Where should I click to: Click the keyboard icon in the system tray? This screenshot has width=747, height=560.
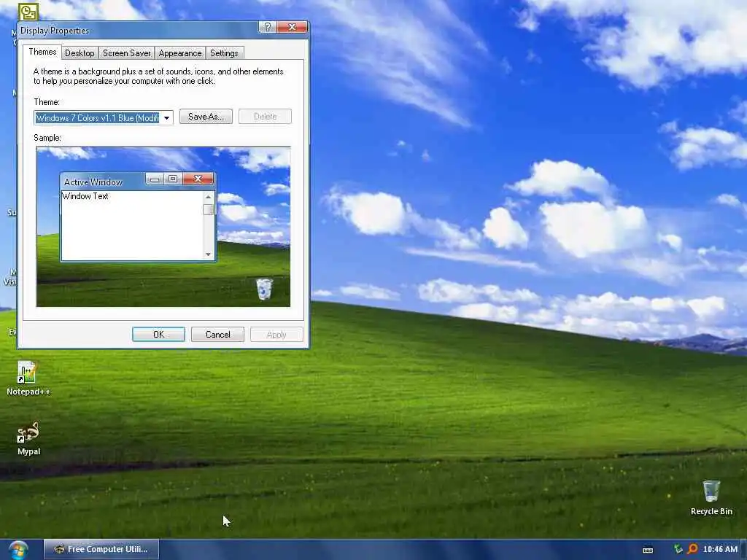click(x=648, y=550)
